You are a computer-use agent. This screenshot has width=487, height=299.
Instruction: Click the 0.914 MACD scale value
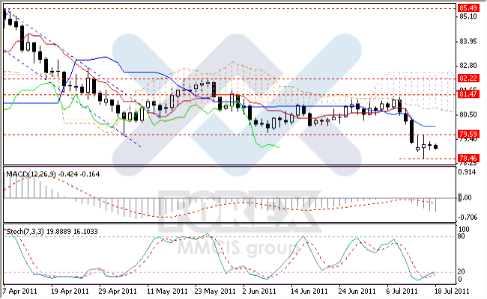tap(467, 172)
